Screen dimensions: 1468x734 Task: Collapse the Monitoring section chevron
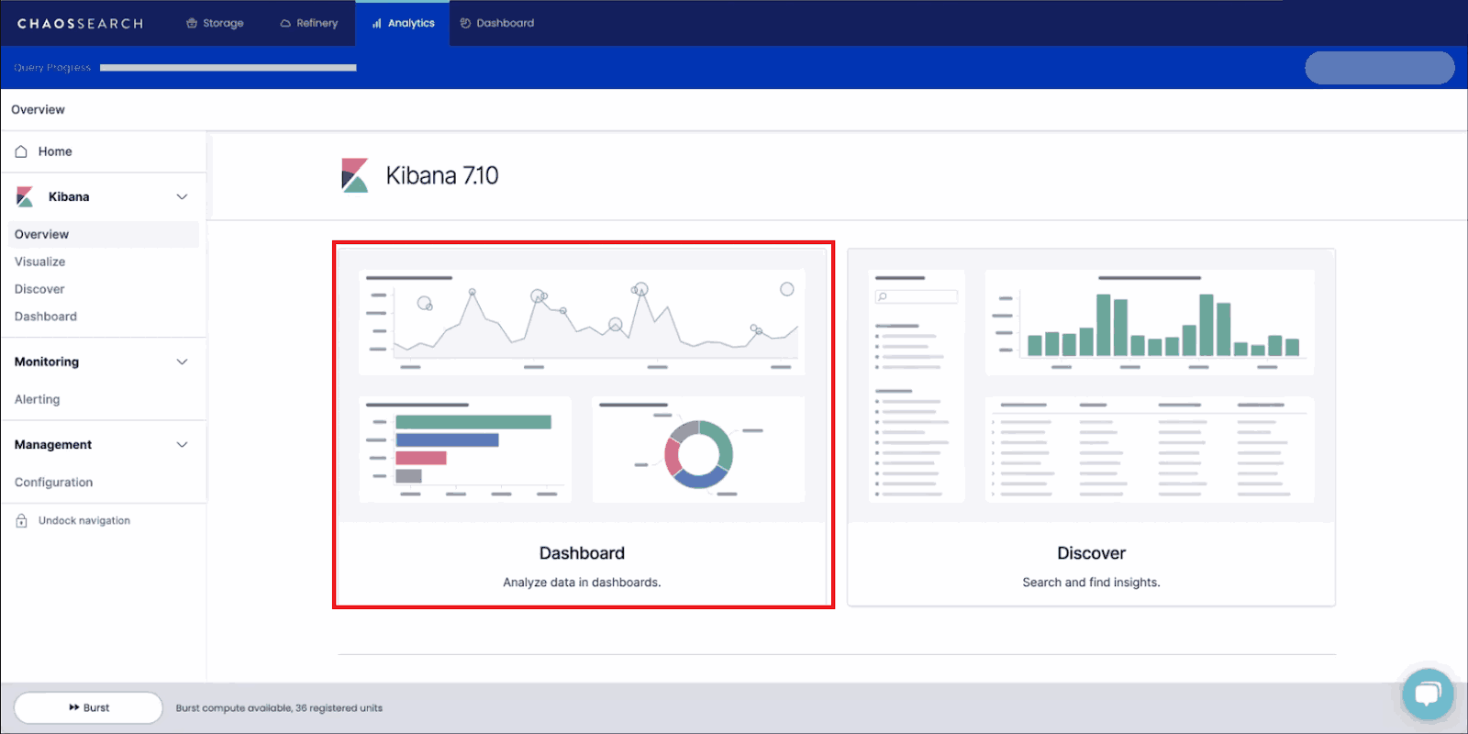(182, 361)
